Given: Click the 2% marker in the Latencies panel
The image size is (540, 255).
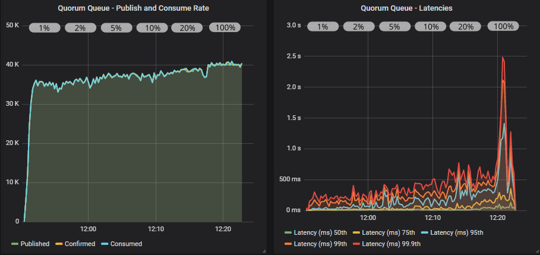Looking at the screenshot, I should point(358,27).
